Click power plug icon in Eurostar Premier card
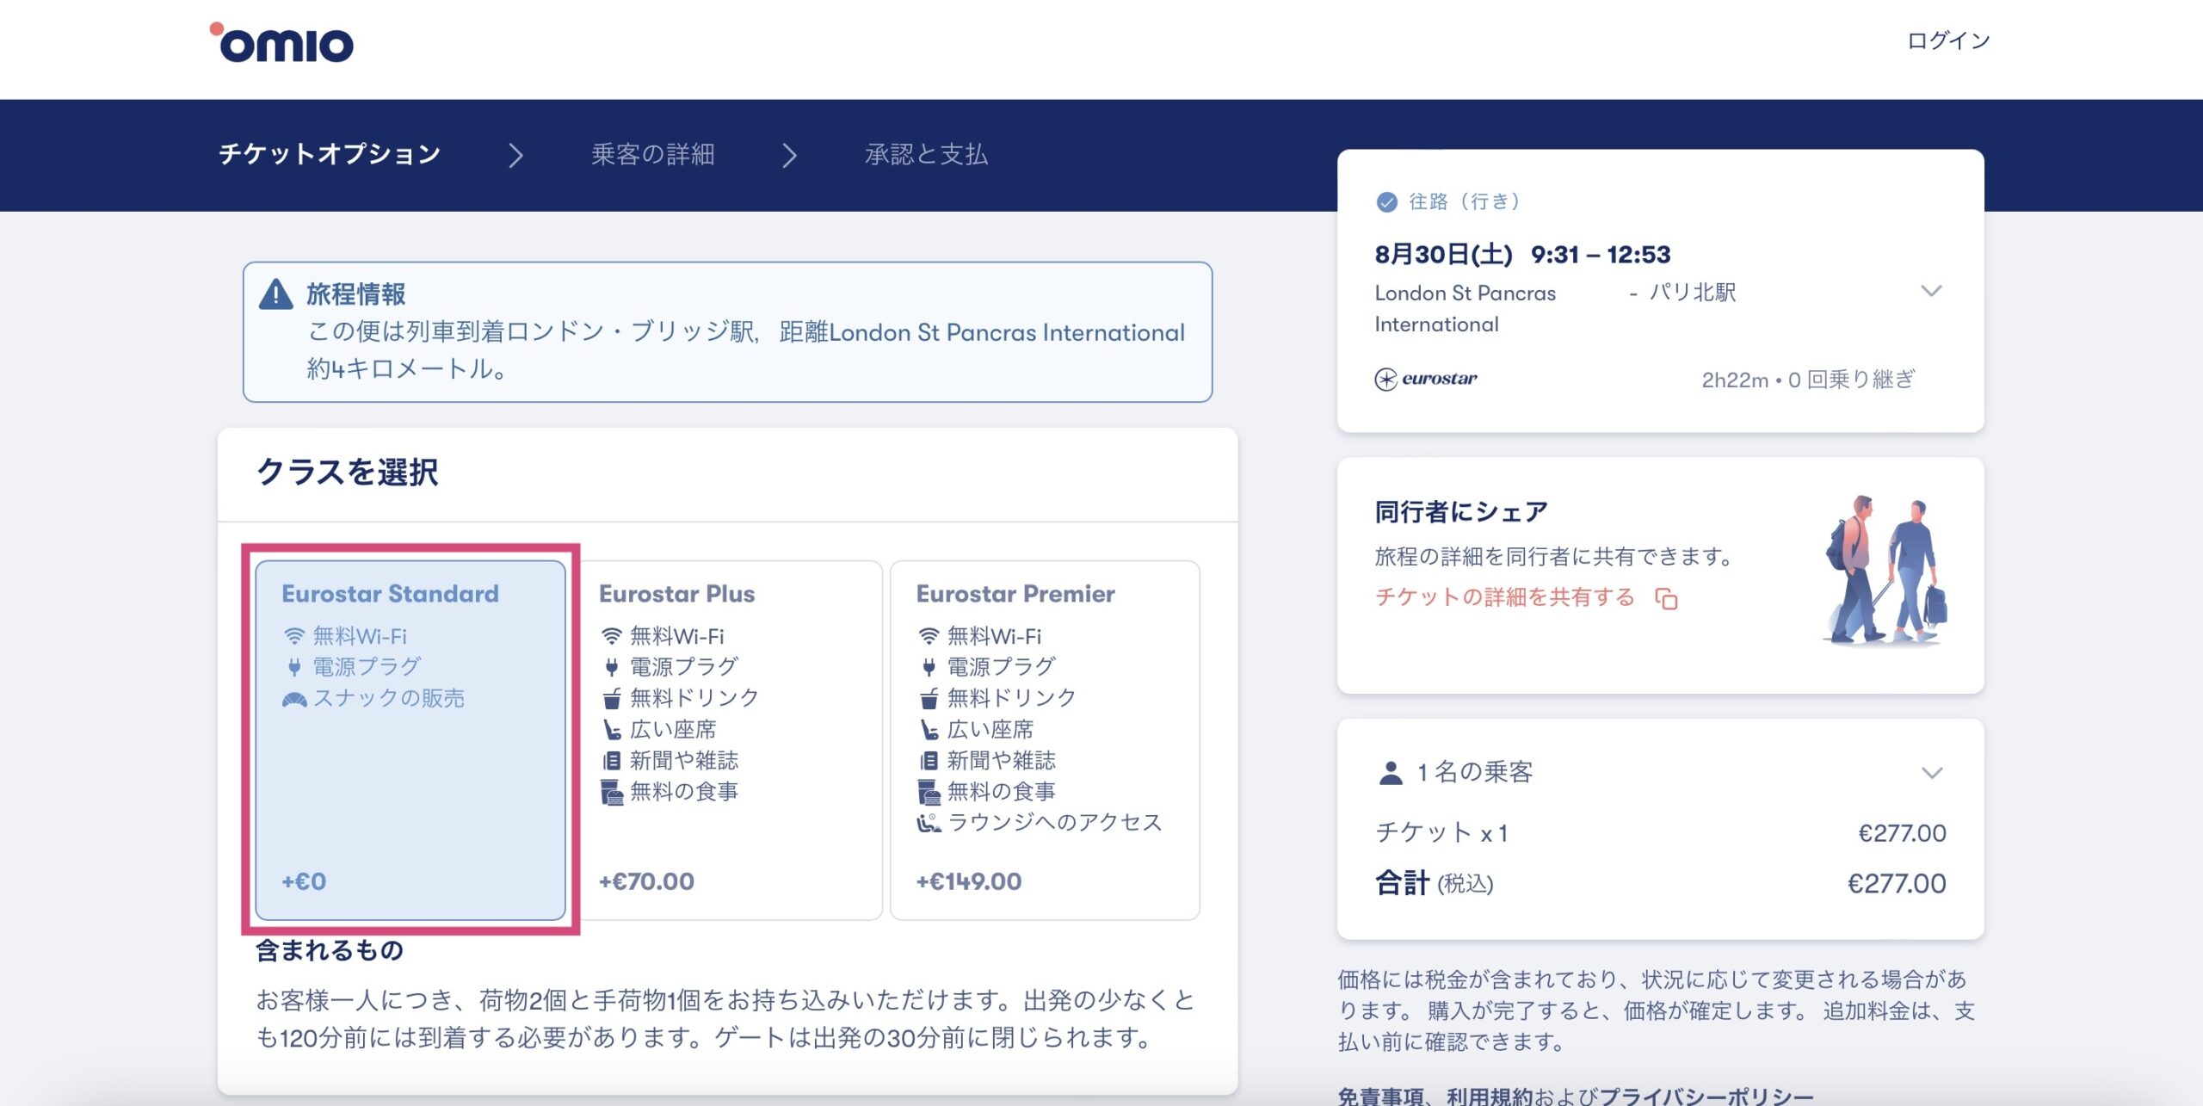Screen dimensions: 2203x1106 pos(929,666)
